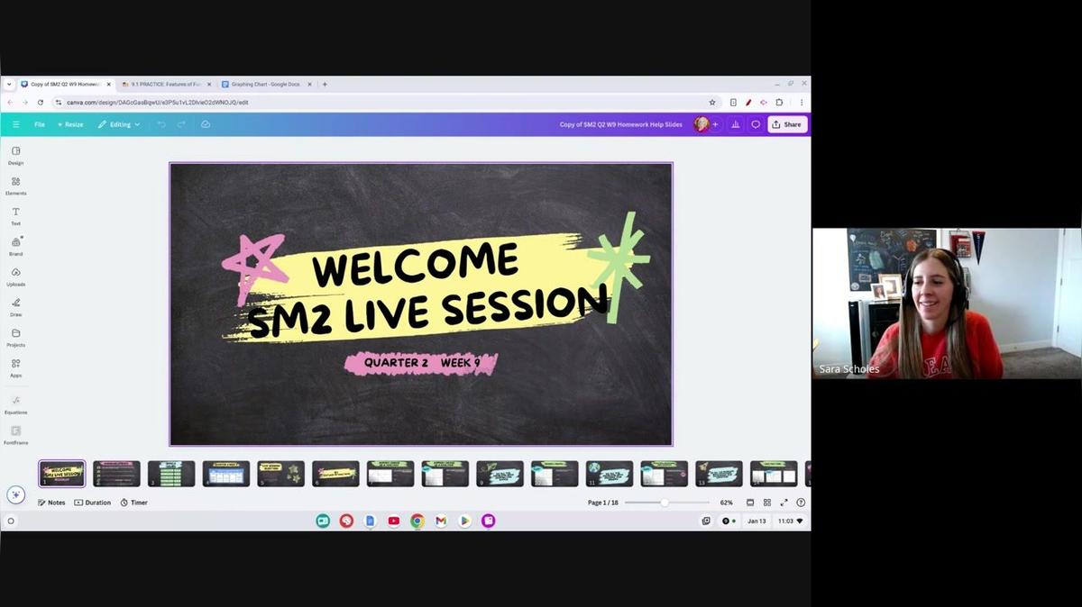This screenshot has height=607, width=1082.
Task: Expand the Canva main menu hamburger
Action: click(x=15, y=124)
